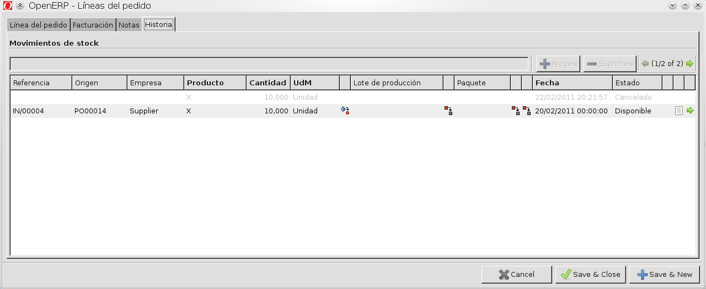Click the scrap product icon in IN/00004 row
The image size is (706, 289).
tap(345, 111)
